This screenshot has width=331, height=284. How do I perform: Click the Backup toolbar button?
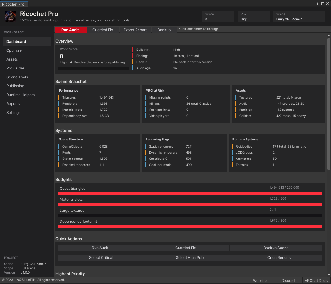164,30
